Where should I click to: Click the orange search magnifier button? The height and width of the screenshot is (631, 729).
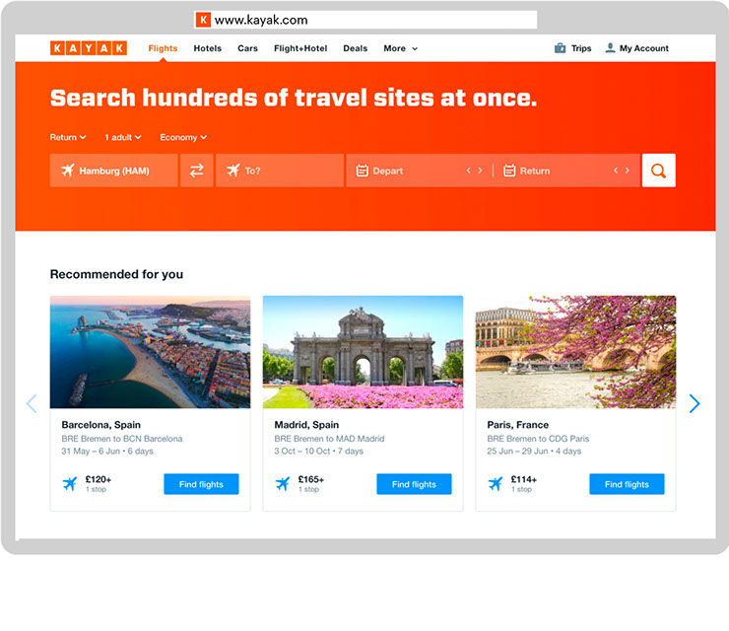(658, 171)
